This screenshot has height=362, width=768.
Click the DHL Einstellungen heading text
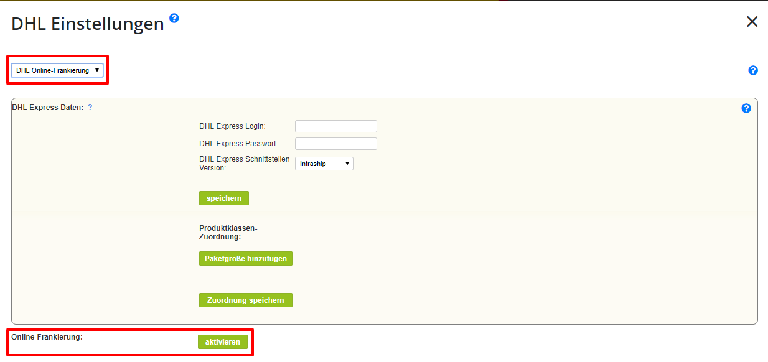pos(88,24)
